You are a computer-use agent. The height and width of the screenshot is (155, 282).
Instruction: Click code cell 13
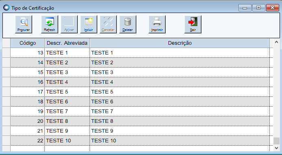[x=28, y=53]
